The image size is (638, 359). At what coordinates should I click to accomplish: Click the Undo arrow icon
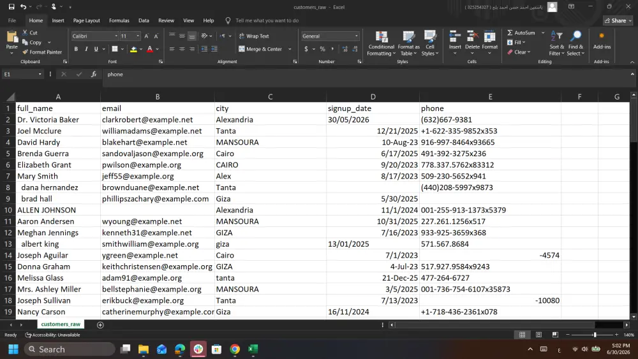coord(23,7)
